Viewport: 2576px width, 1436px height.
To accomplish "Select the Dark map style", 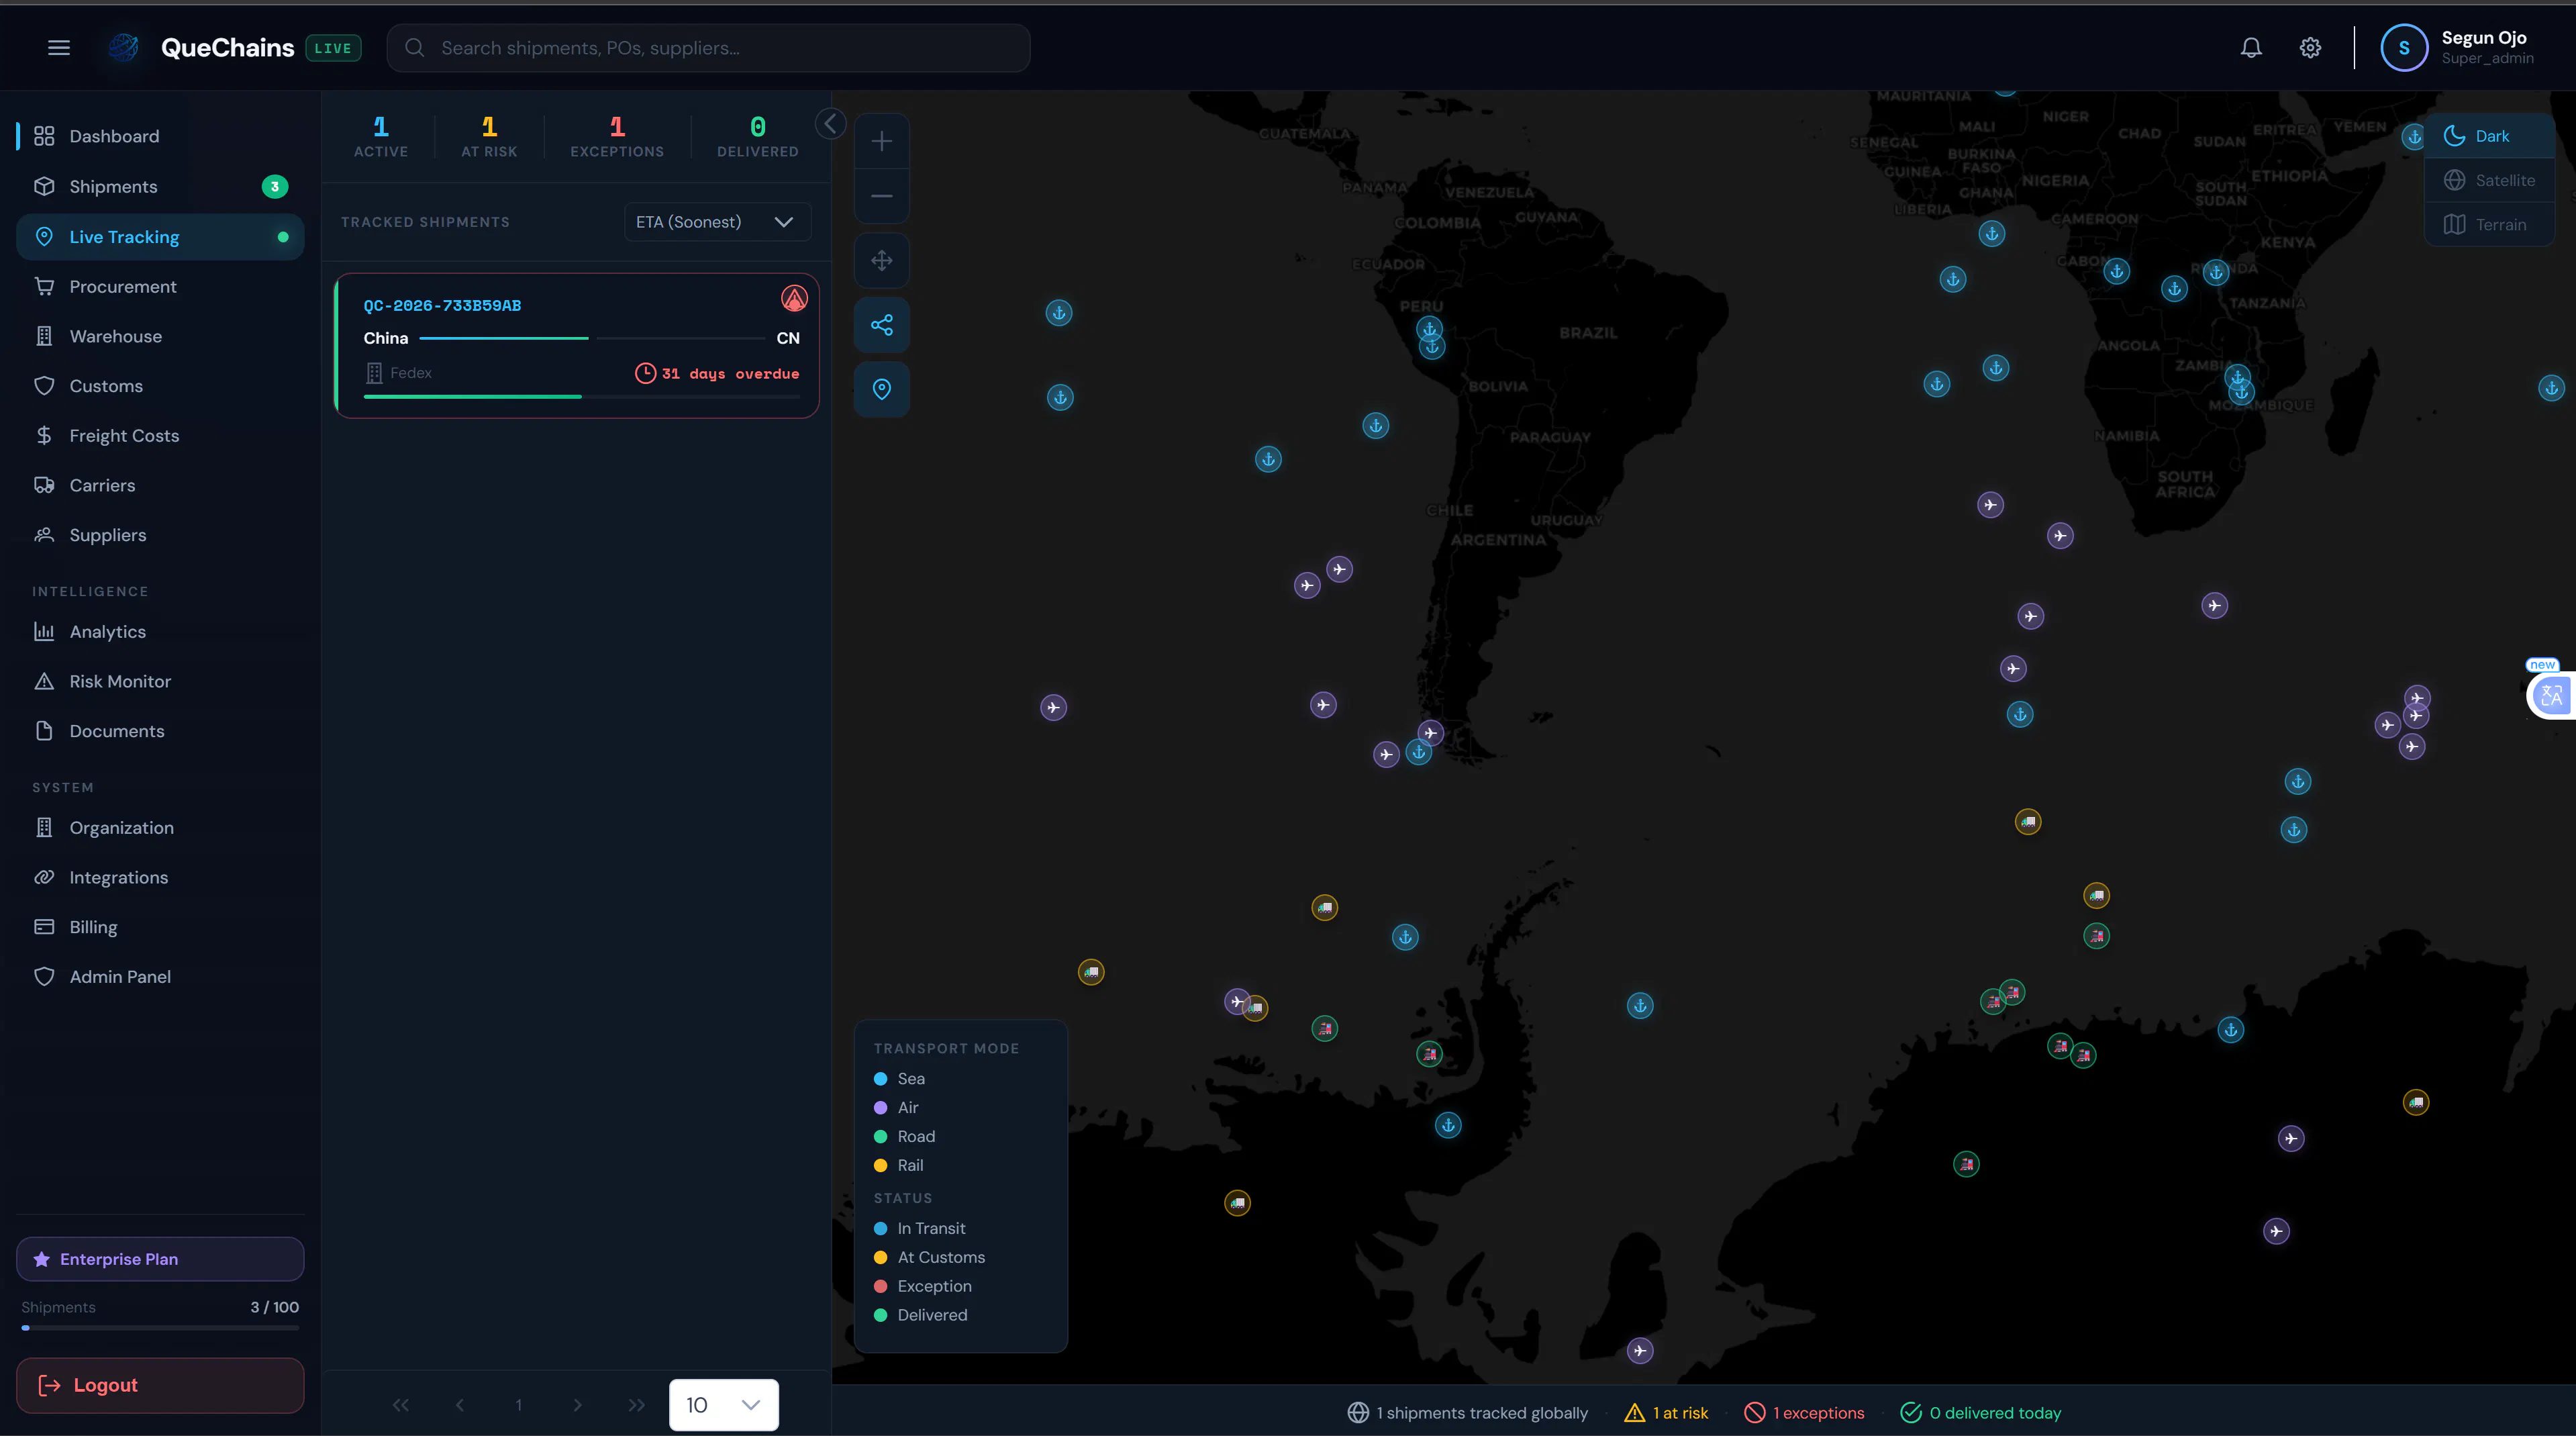I will click(2489, 136).
